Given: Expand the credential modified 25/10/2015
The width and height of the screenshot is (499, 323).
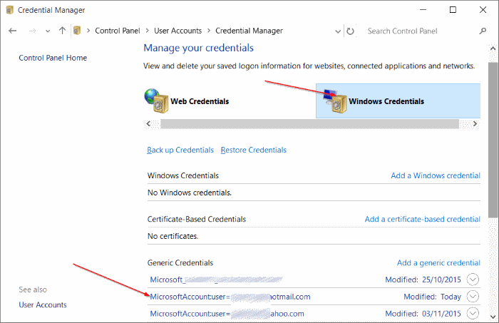Looking at the screenshot, I should (473, 280).
